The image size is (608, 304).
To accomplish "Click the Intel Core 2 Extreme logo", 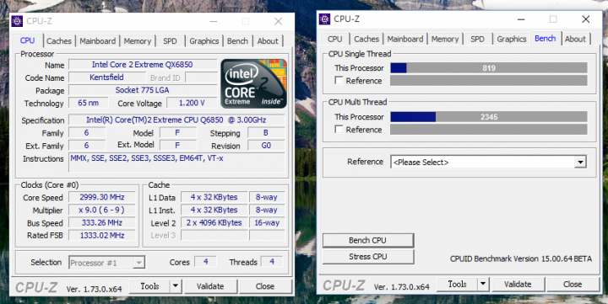I will point(254,83).
